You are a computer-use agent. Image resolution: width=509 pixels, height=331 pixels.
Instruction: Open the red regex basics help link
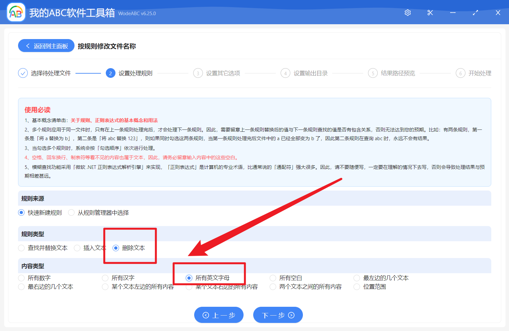(x=114, y=120)
